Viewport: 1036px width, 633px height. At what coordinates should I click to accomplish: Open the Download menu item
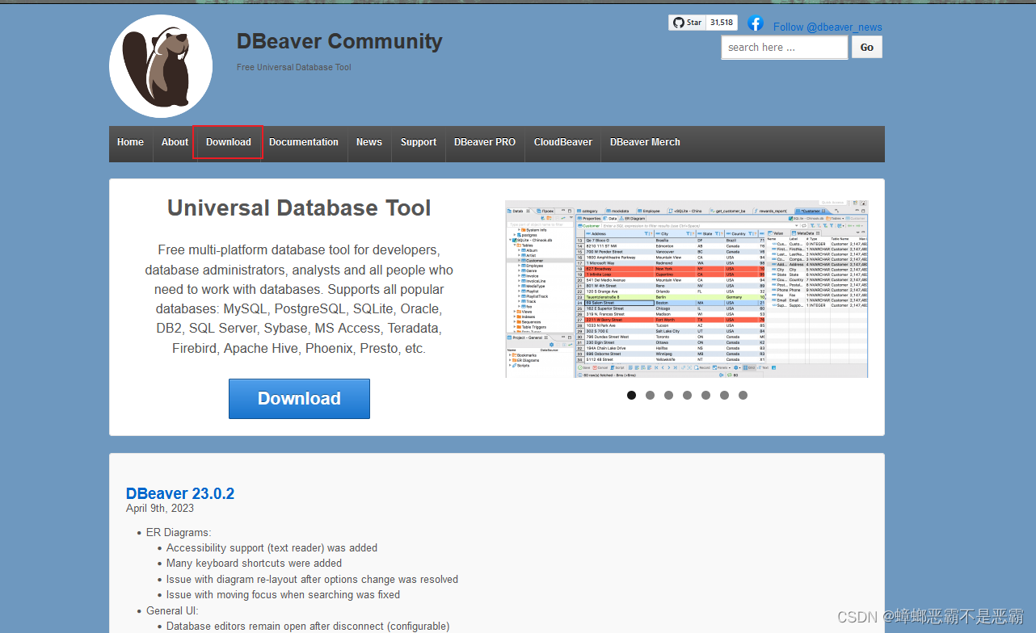point(229,142)
